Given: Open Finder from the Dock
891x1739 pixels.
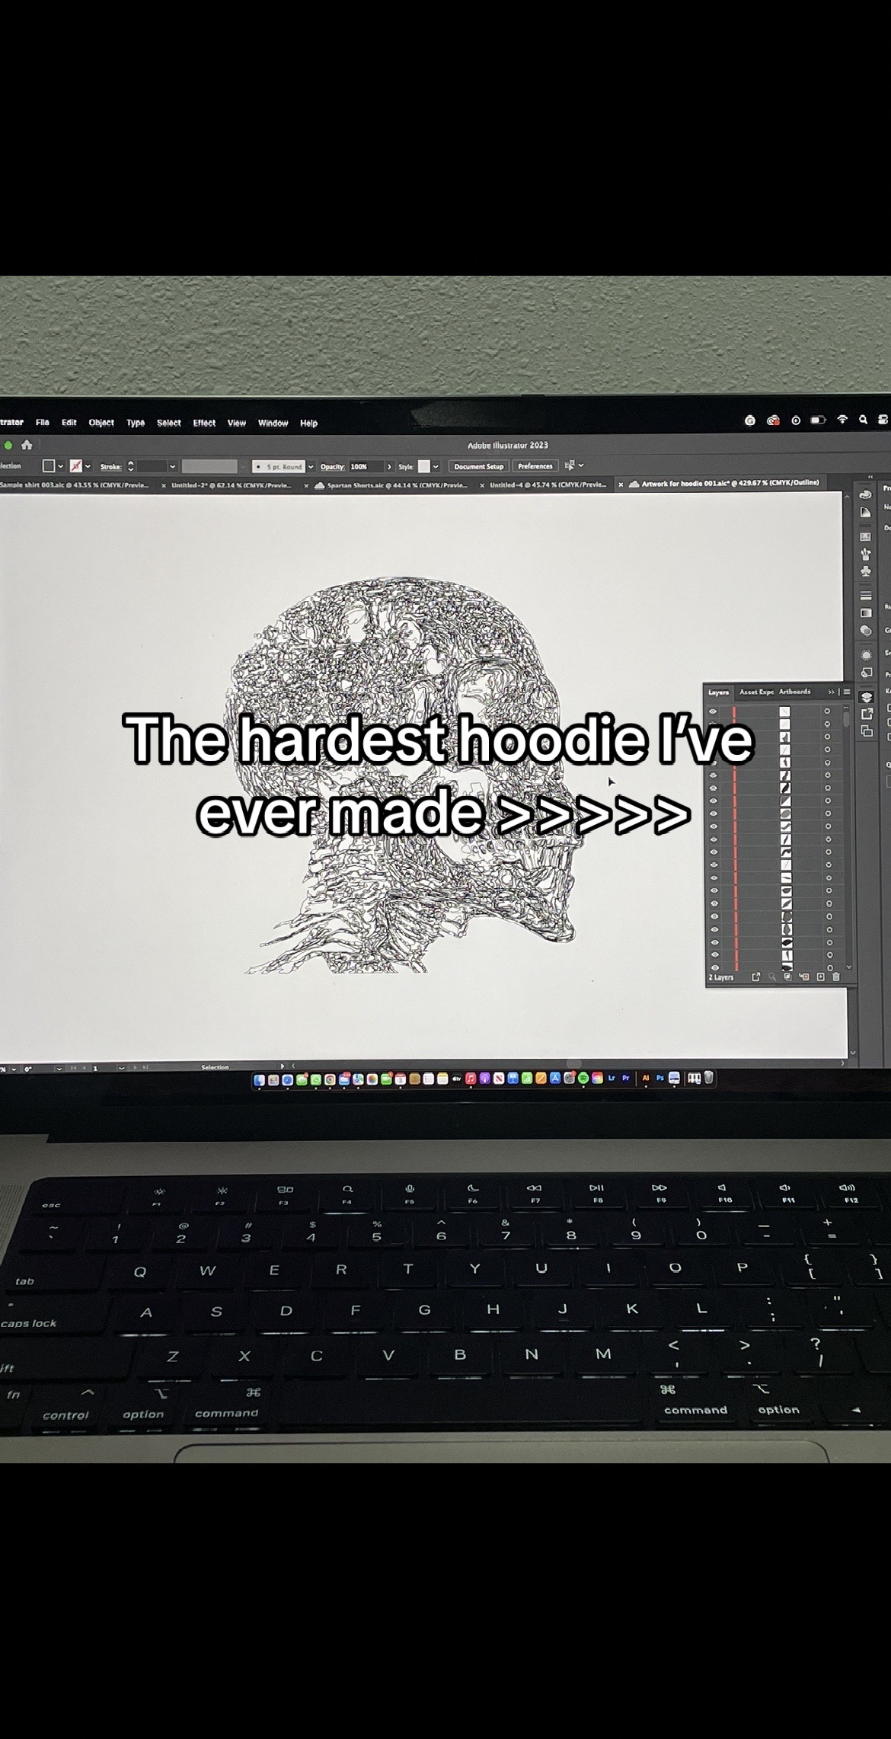Looking at the screenshot, I should [259, 1079].
